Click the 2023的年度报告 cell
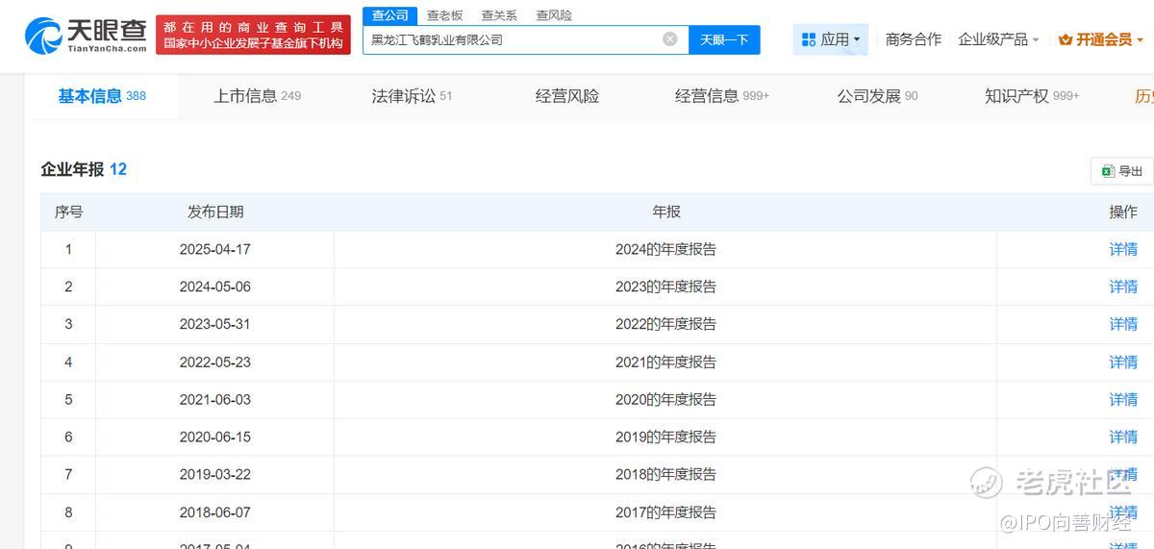Screen dimensions: 1154x549 point(665,287)
